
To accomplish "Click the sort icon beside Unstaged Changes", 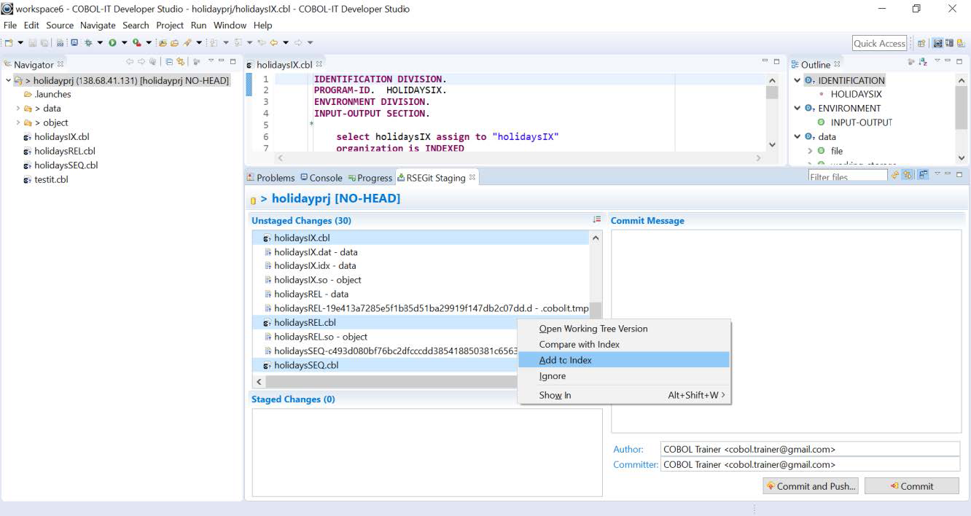I will [596, 219].
